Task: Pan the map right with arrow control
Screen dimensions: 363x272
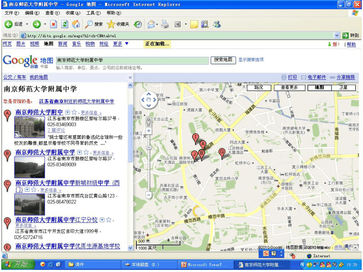Action: 154,100
